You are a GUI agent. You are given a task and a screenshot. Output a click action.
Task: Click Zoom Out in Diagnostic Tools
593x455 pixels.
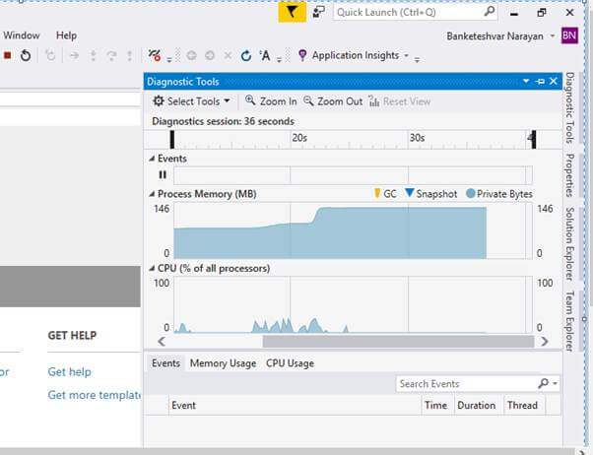(x=333, y=101)
